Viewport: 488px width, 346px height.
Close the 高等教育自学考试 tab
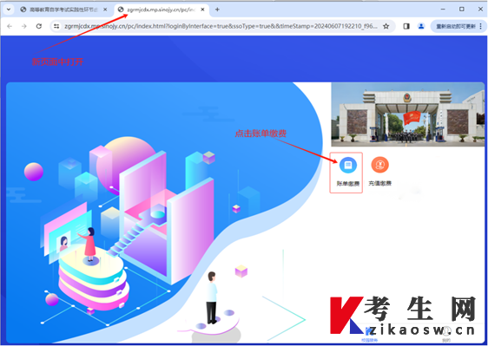tap(105, 10)
